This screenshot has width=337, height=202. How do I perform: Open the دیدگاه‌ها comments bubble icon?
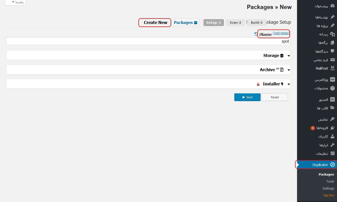coord(332,51)
